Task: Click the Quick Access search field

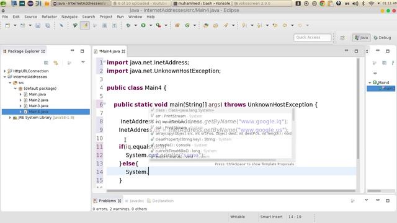Action: (x=312, y=37)
